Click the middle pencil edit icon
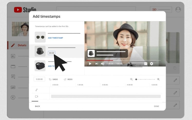 [x=175, y=93]
